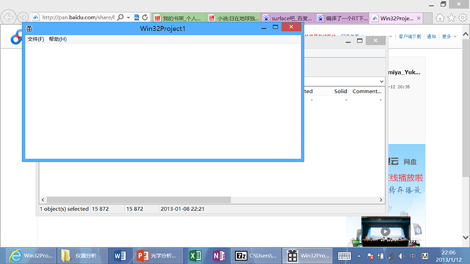The width and height of the screenshot is (470, 264).
Task: Switch to the surface吧 browser tab
Action: pos(288,18)
